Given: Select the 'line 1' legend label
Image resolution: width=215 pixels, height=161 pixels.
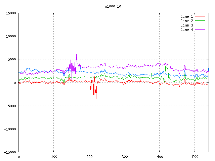Looking at the screenshot, I should pos(187,16).
